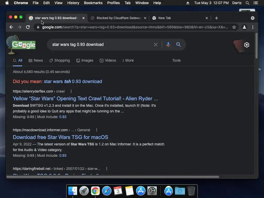Open options for the alienryderflex.com result
This screenshot has width=264, height=198.
coord(71,91)
